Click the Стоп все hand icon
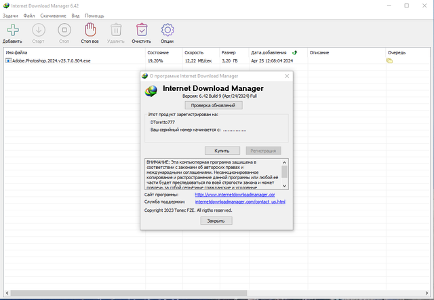This screenshot has height=300, width=434. (90, 30)
